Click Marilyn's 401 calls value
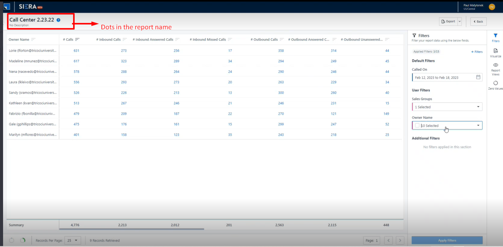Viewport: 503px width, 247px height. (x=76, y=135)
